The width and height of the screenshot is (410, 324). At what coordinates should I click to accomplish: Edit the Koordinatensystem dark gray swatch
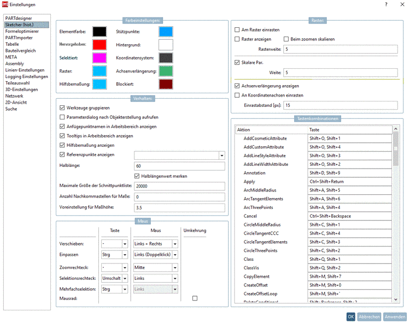[166, 58]
